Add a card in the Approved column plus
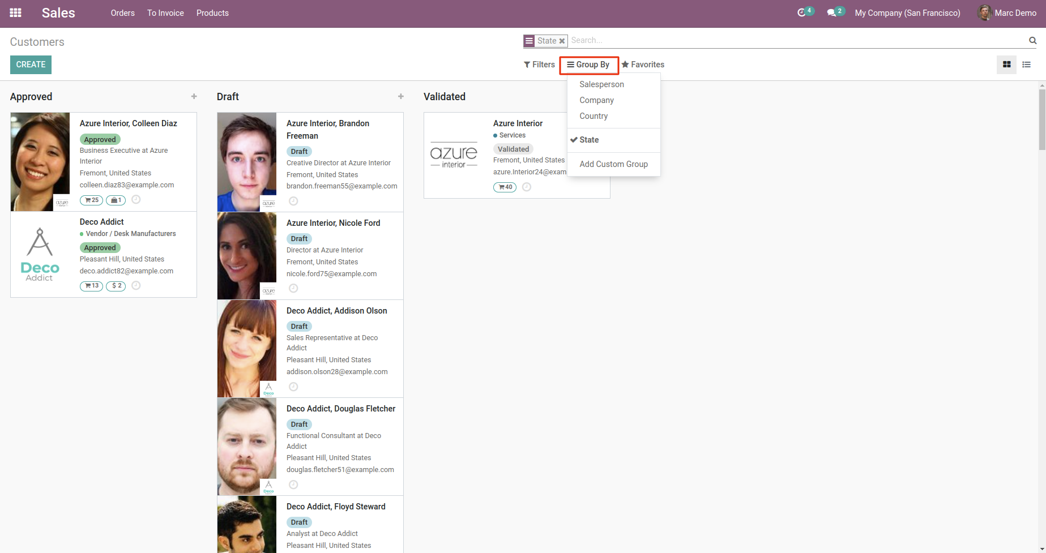Image resolution: width=1046 pixels, height=553 pixels. (194, 97)
